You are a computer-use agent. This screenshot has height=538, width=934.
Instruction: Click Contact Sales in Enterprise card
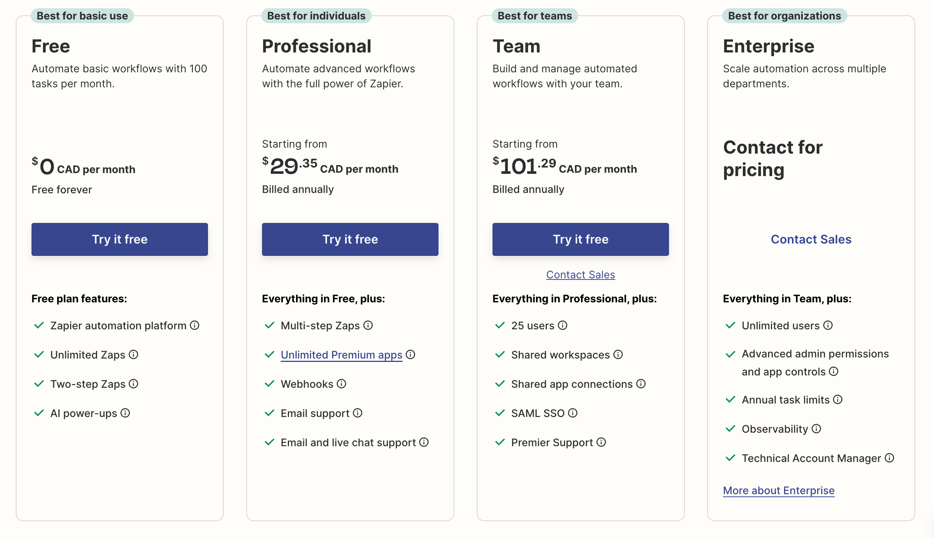tap(811, 239)
